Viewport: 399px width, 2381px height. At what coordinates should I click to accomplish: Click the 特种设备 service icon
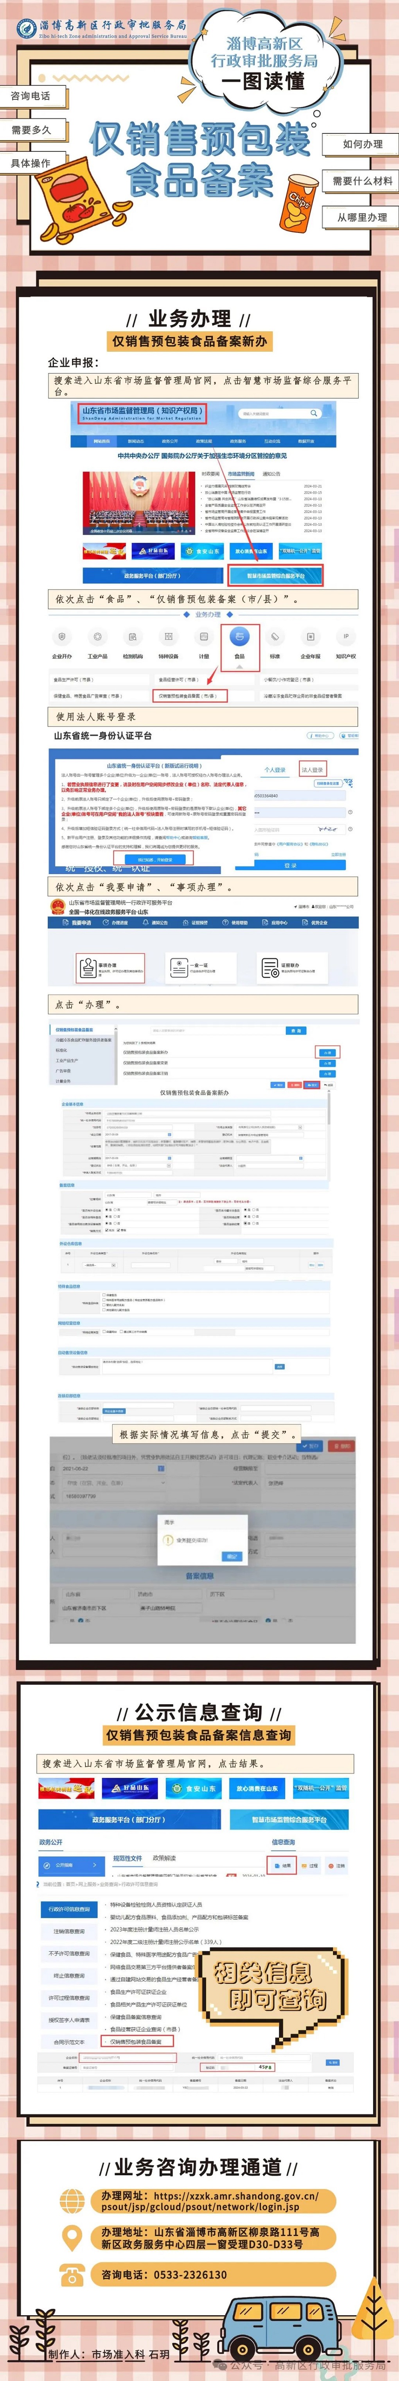(168, 637)
